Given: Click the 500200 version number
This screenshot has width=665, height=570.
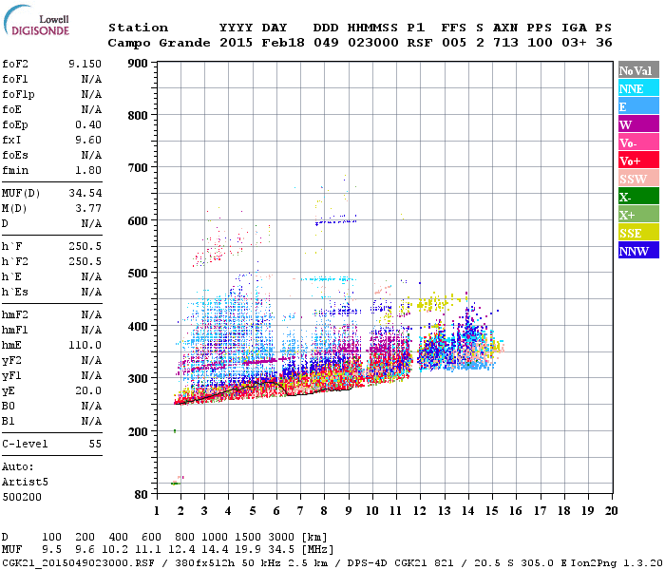Looking at the screenshot, I should 22,497.
